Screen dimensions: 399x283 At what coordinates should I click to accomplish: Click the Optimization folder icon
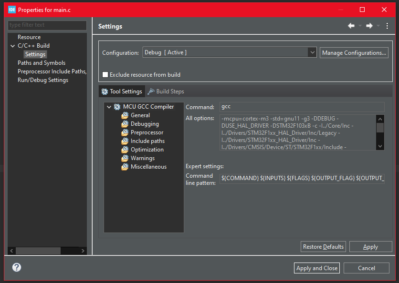click(125, 150)
